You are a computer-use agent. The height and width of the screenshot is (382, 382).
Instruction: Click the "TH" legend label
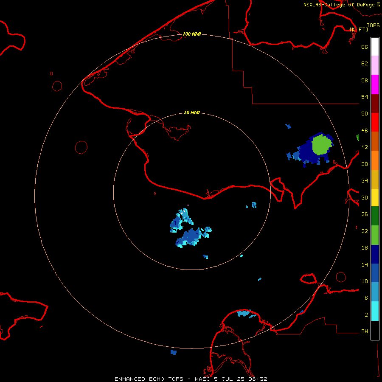(x=365, y=331)
